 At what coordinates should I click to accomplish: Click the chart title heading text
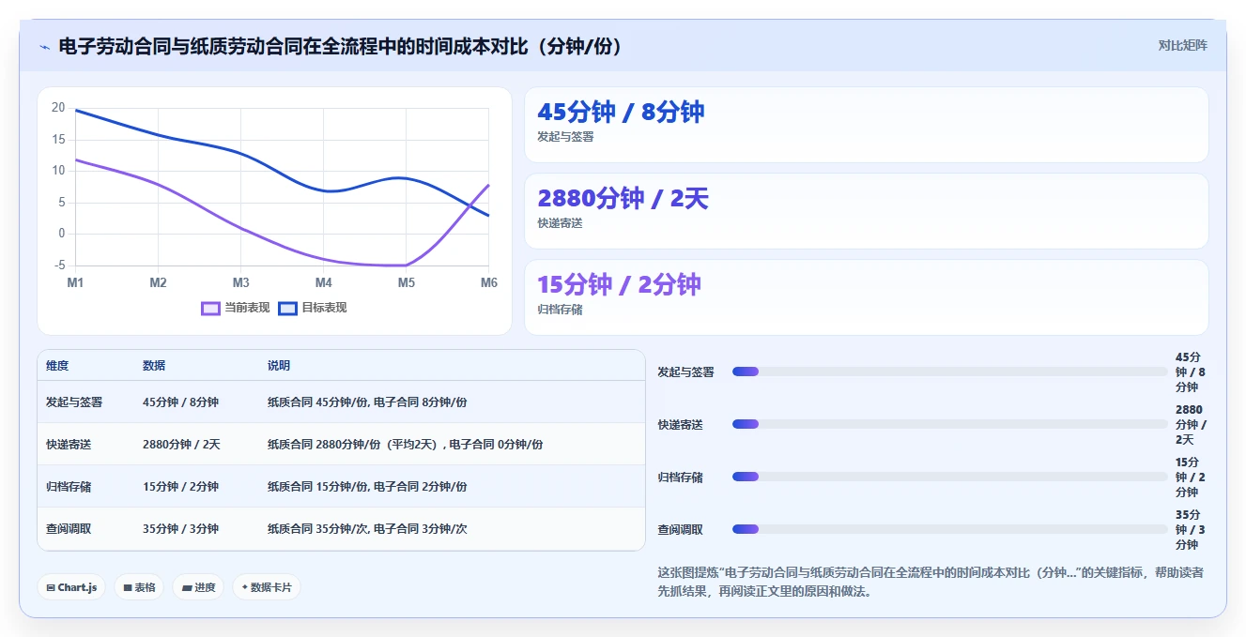(341, 46)
